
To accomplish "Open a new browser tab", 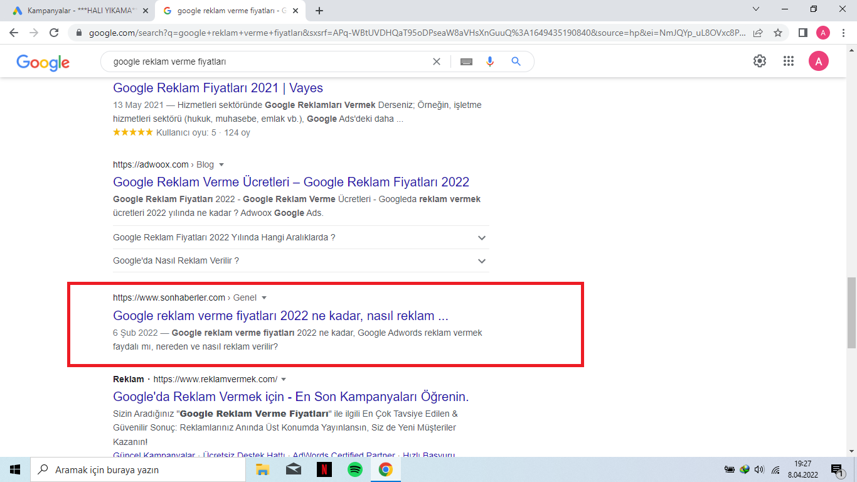I will pos(319,11).
